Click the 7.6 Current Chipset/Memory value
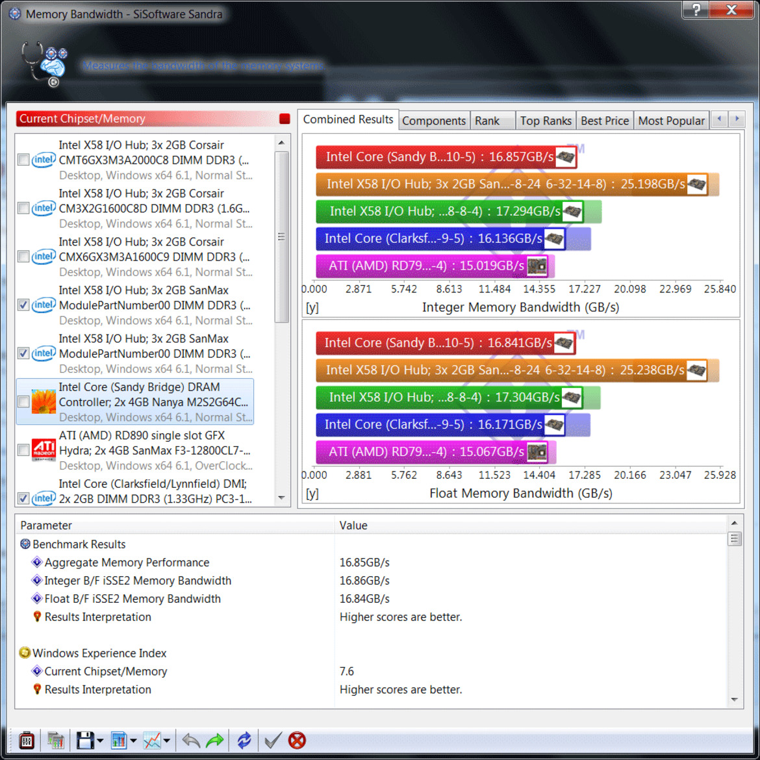 347,671
